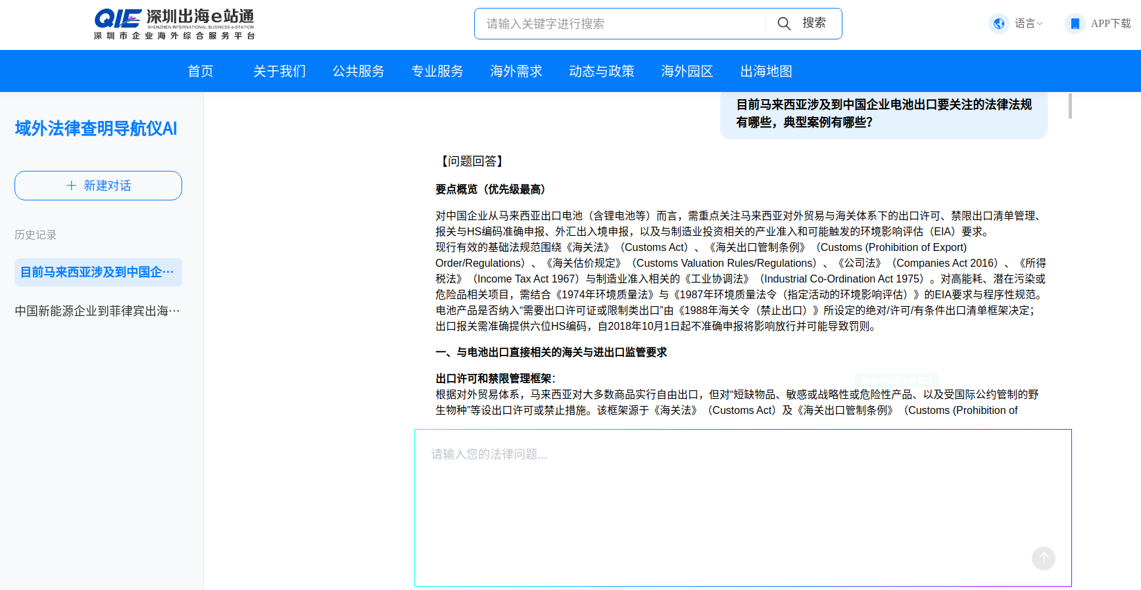Click the APP download phone icon
Viewport: 1141px width, 590px height.
(x=1075, y=24)
